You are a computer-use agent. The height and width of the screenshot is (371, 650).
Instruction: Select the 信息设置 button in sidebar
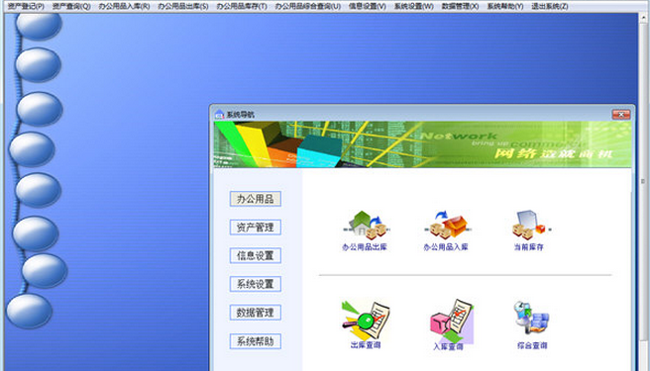click(256, 255)
